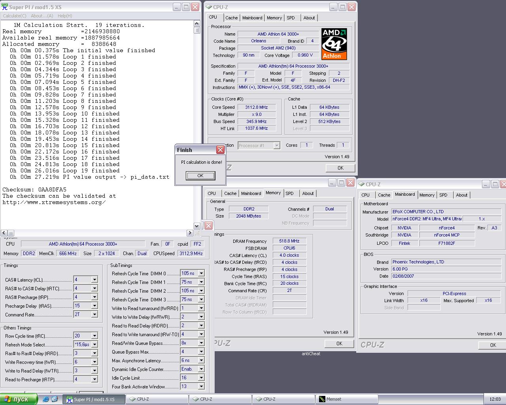Image resolution: width=506 pixels, height=405 pixels.
Task: Minimize the Super PI window
Action: coord(176,7)
